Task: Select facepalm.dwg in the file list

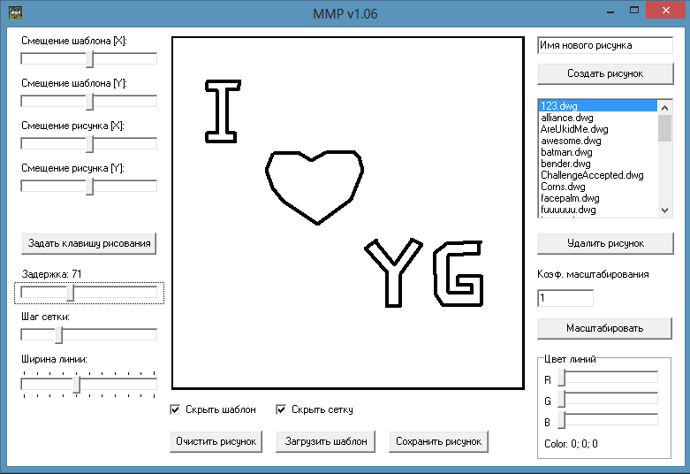Action: 597,198
